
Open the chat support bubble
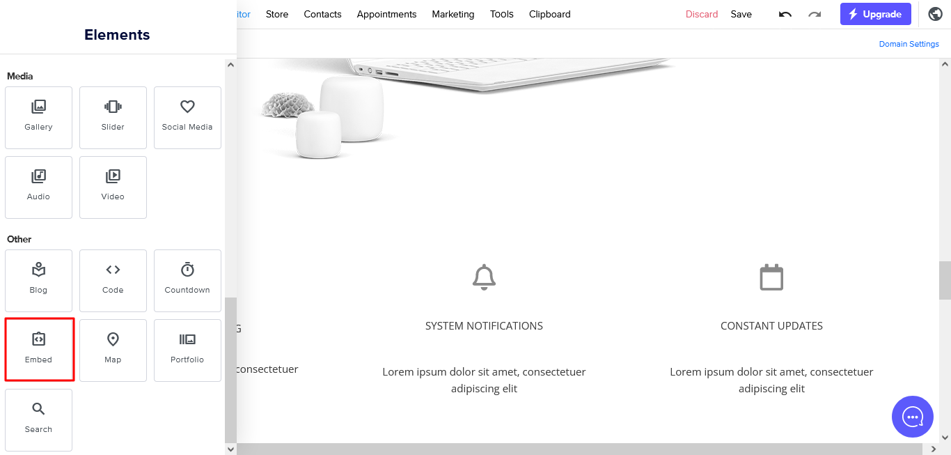tap(913, 417)
